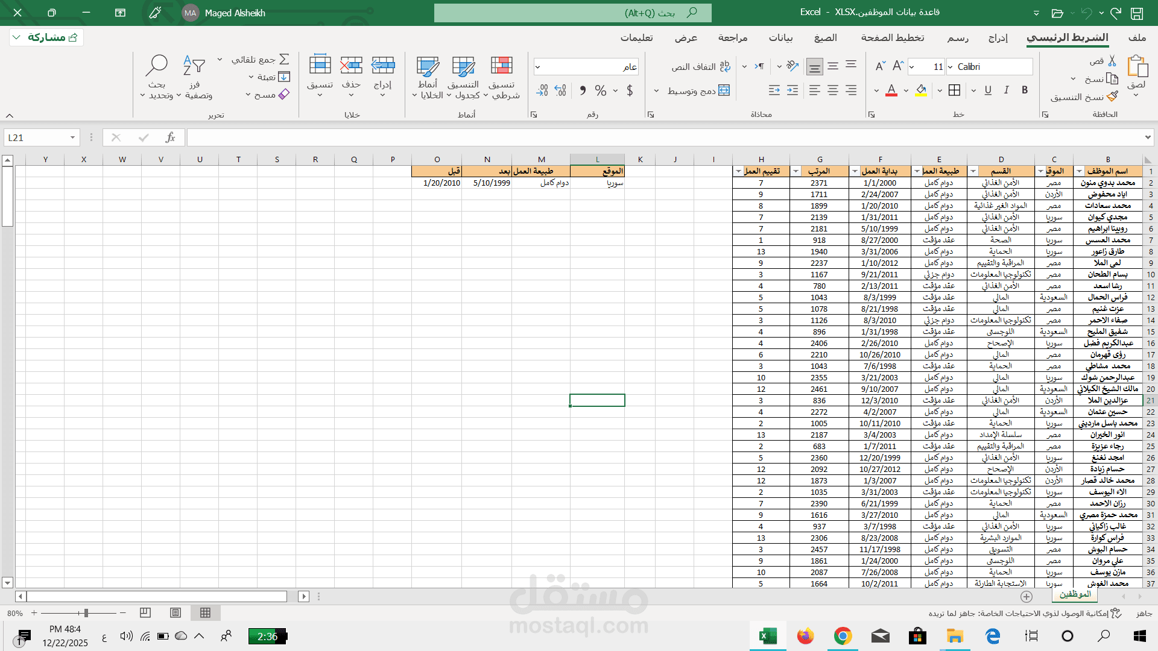Screen dimensions: 1158x651
Task: Click the Copy (نسخ) icon
Action: [1112, 79]
